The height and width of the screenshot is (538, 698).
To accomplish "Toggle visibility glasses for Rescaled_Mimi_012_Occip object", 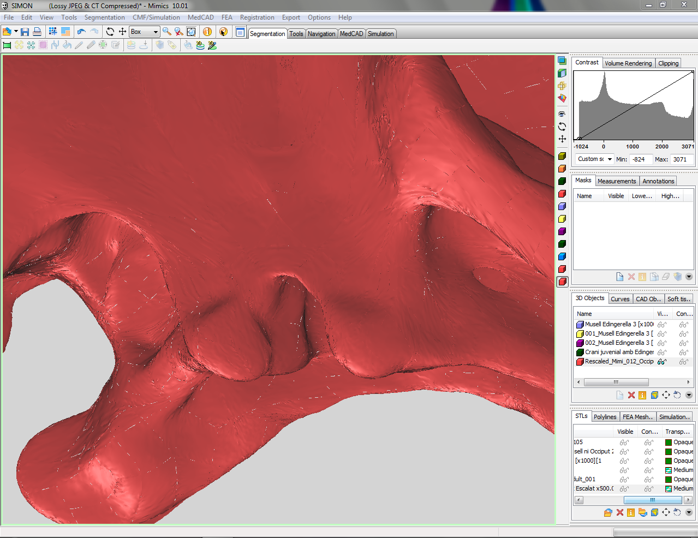I will [662, 362].
